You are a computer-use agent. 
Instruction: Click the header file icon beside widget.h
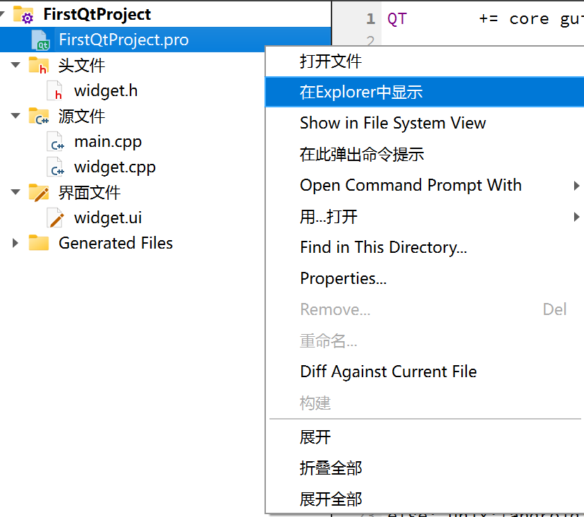coord(55,90)
